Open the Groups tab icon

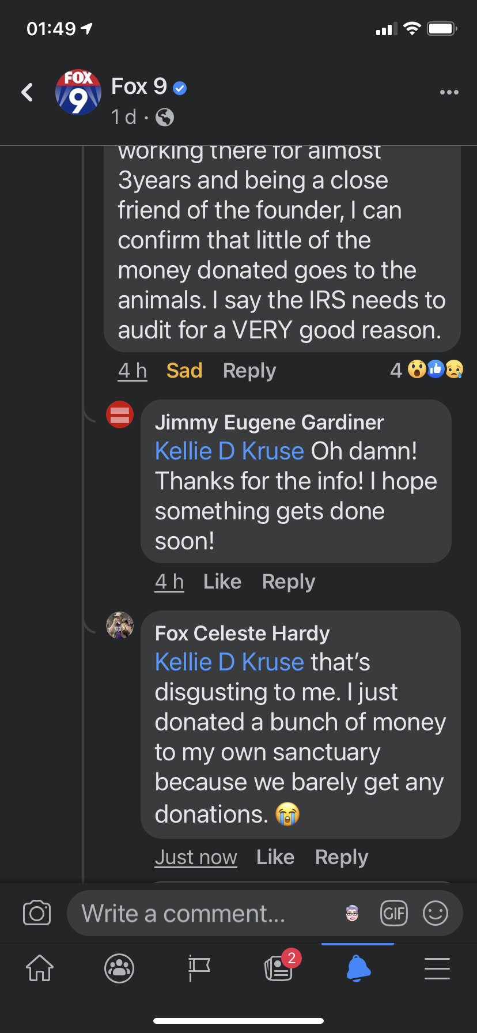click(x=119, y=968)
